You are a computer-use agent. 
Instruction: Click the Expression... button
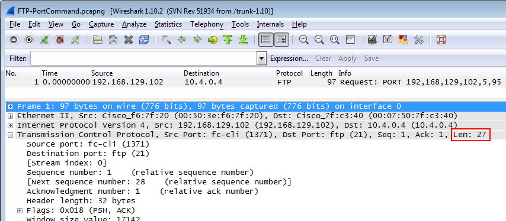coord(289,58)
